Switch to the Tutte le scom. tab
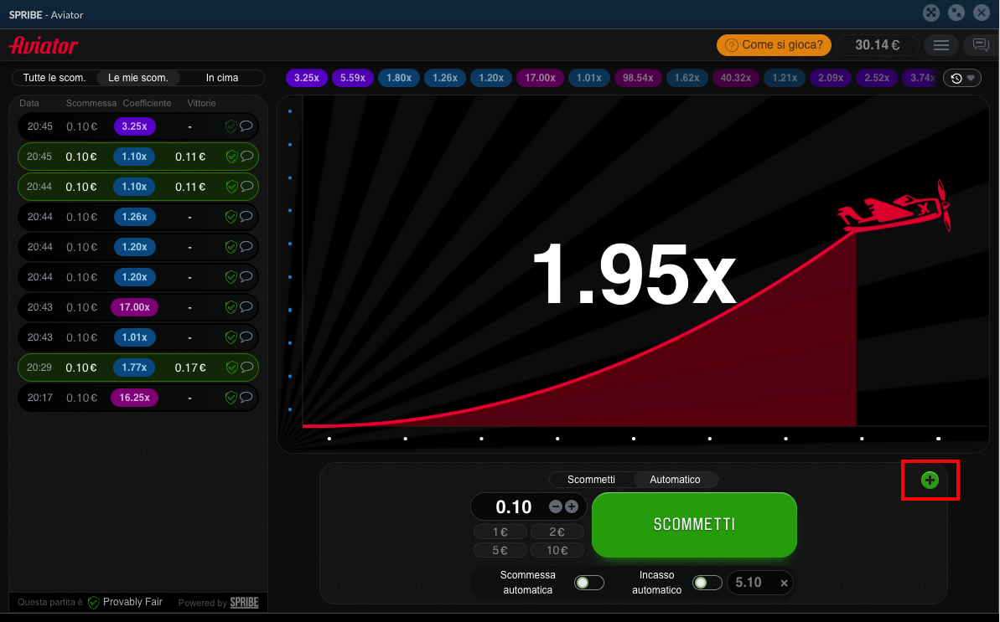 point(54,78)
